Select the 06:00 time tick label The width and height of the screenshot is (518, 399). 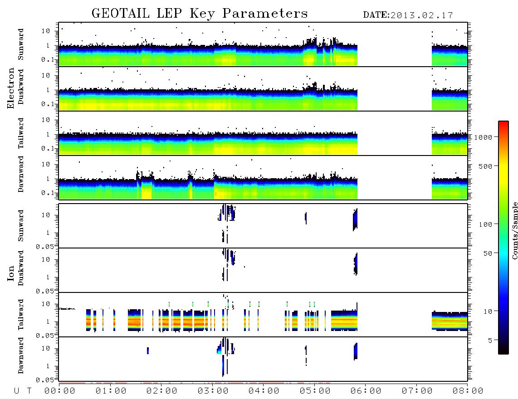click(366, 391)
